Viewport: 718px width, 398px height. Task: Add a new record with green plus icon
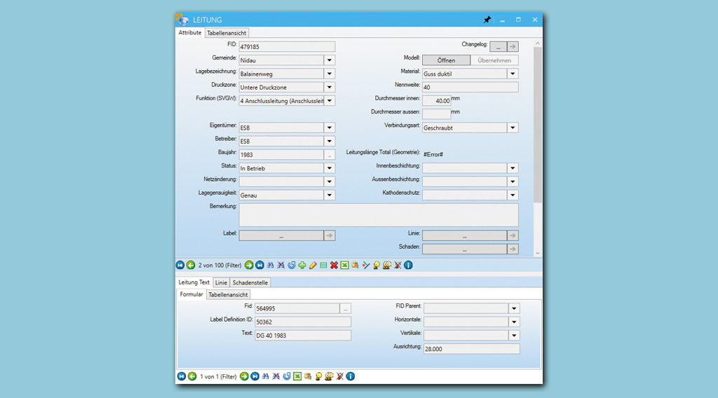pos(302,265)
